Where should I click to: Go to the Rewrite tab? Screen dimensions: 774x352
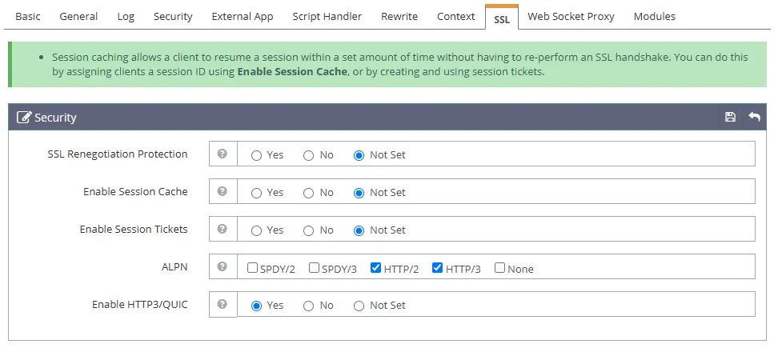point(399,16)
